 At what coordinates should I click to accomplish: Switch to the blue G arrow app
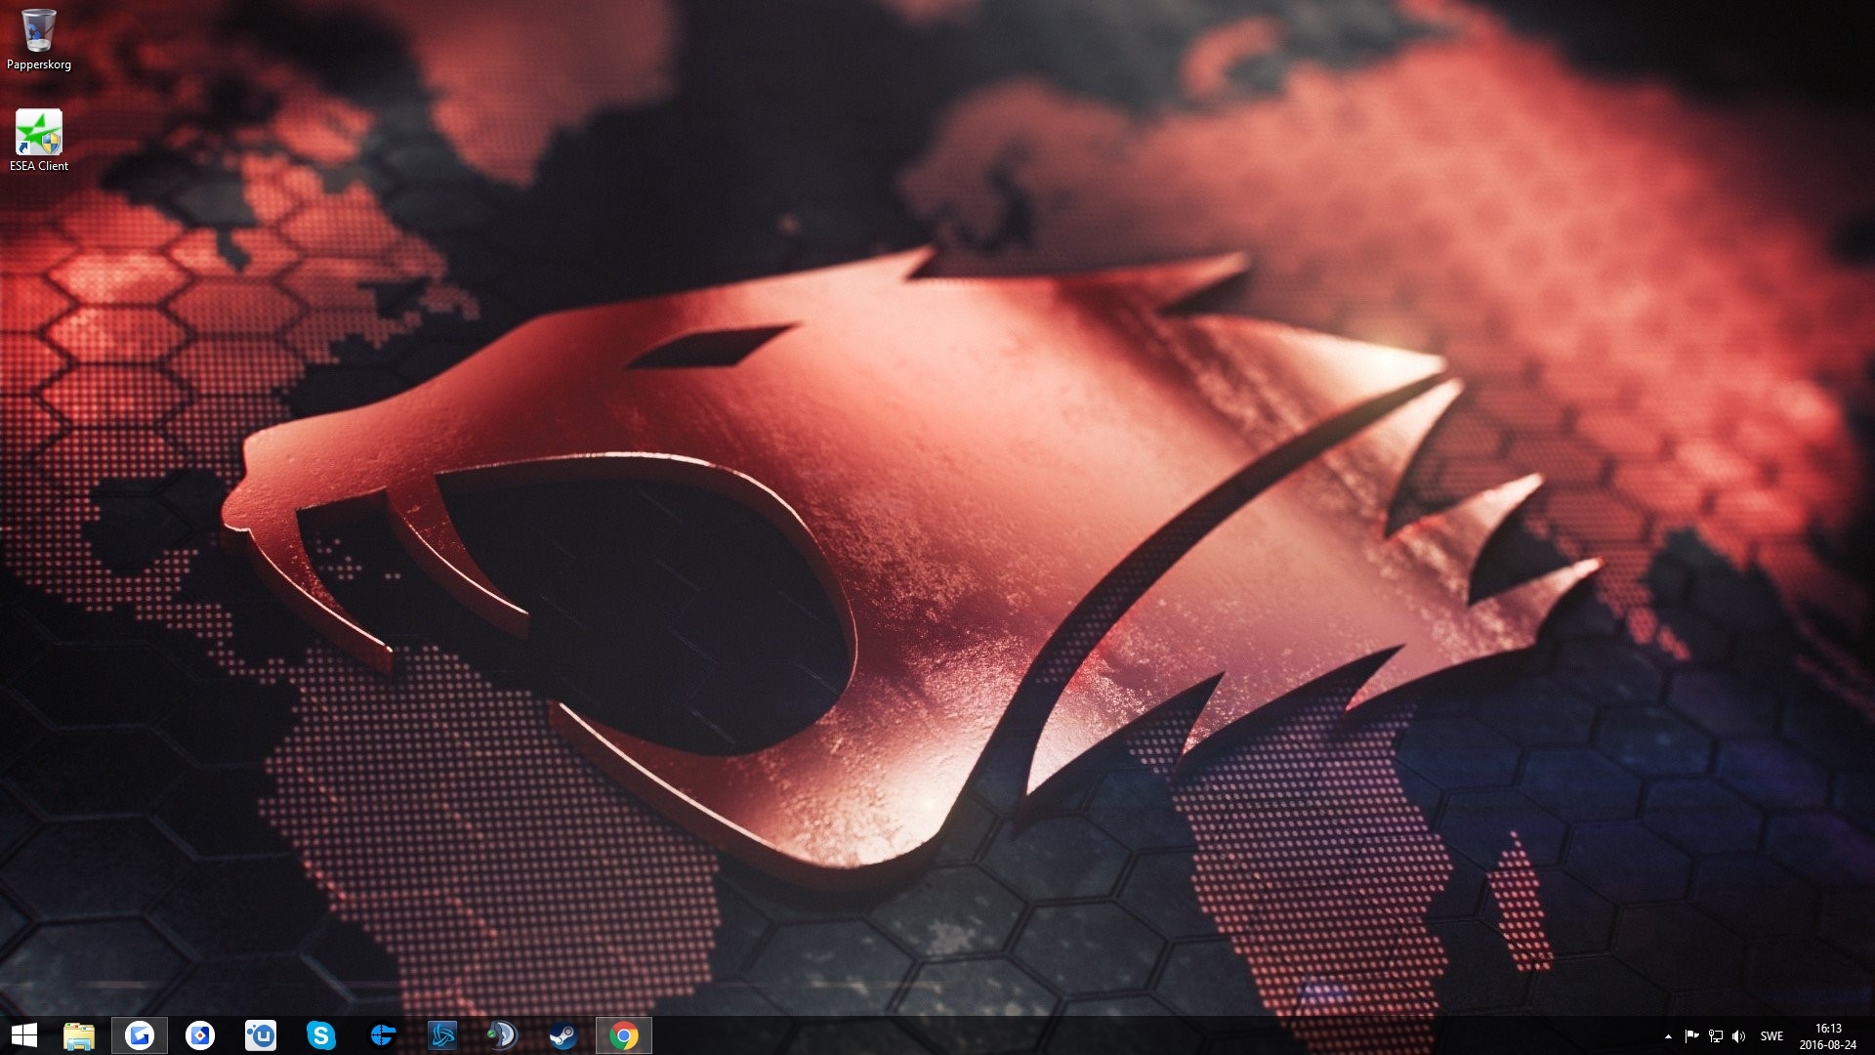point(140,1035)
